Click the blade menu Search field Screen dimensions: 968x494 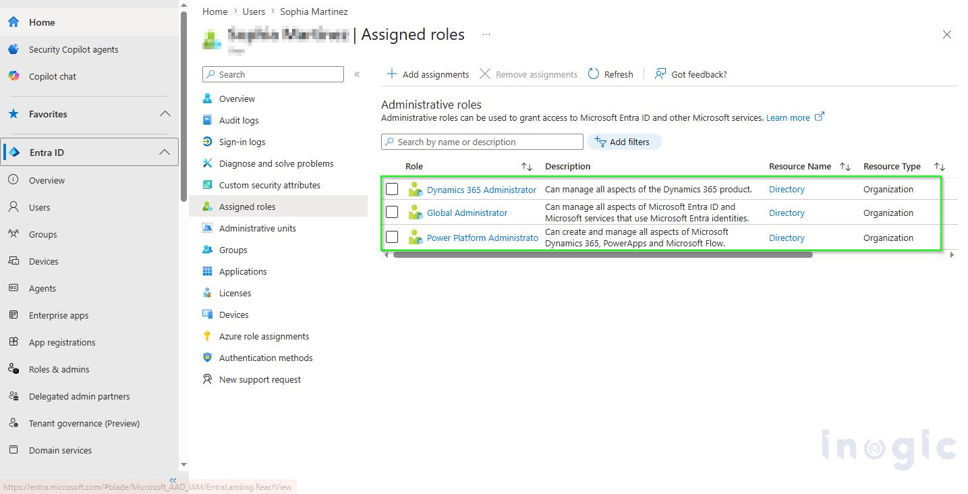(x=273, y=74)
